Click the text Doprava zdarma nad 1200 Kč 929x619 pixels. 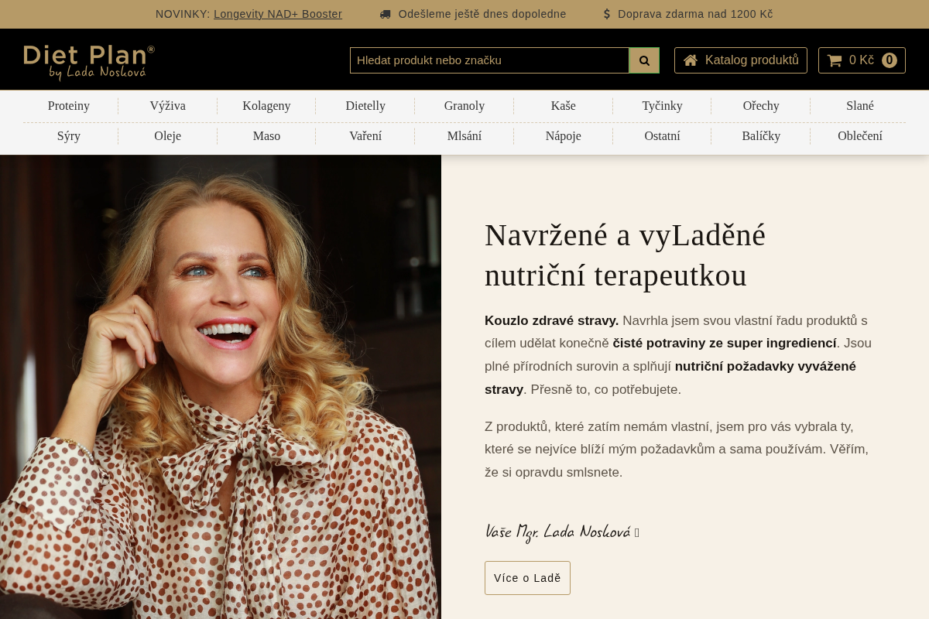pyautogui.click(x=695, y=14)
